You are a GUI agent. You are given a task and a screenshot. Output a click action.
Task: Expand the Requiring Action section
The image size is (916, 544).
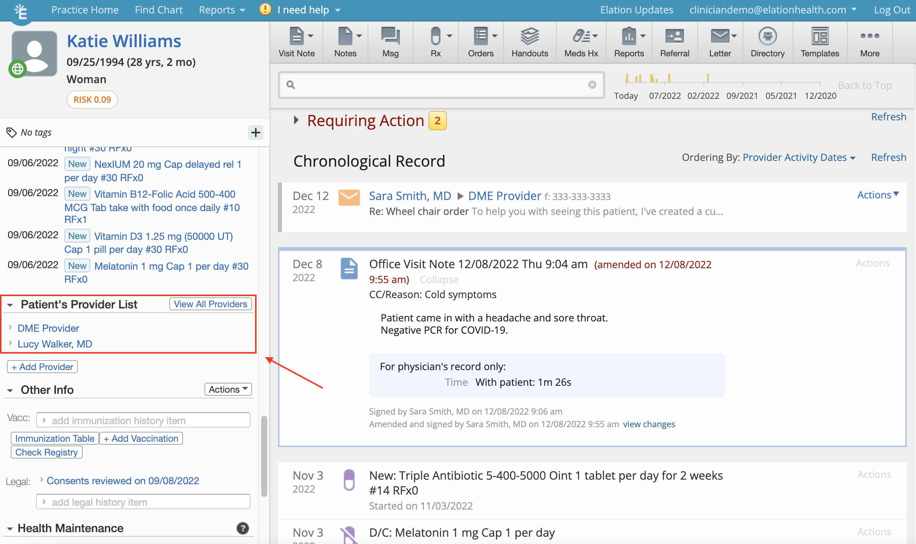coord(296,120)
